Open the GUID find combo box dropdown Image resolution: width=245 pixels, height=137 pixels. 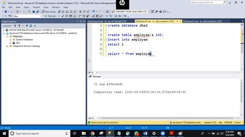147,12
